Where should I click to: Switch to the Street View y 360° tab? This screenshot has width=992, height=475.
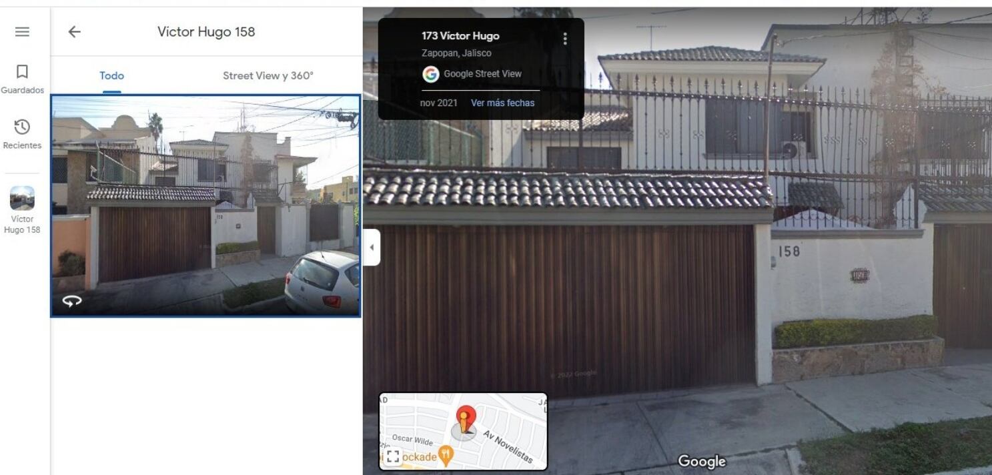coord(268,75)
